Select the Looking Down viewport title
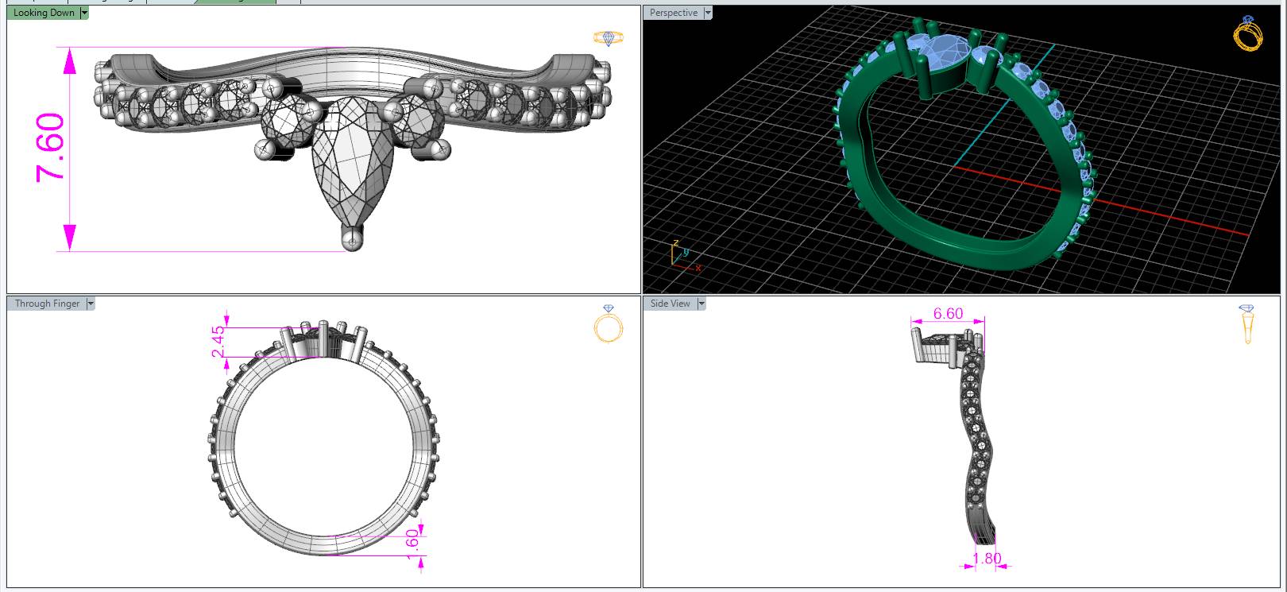The width and height of the screenshot is (1287, 592). click(44, 13)
